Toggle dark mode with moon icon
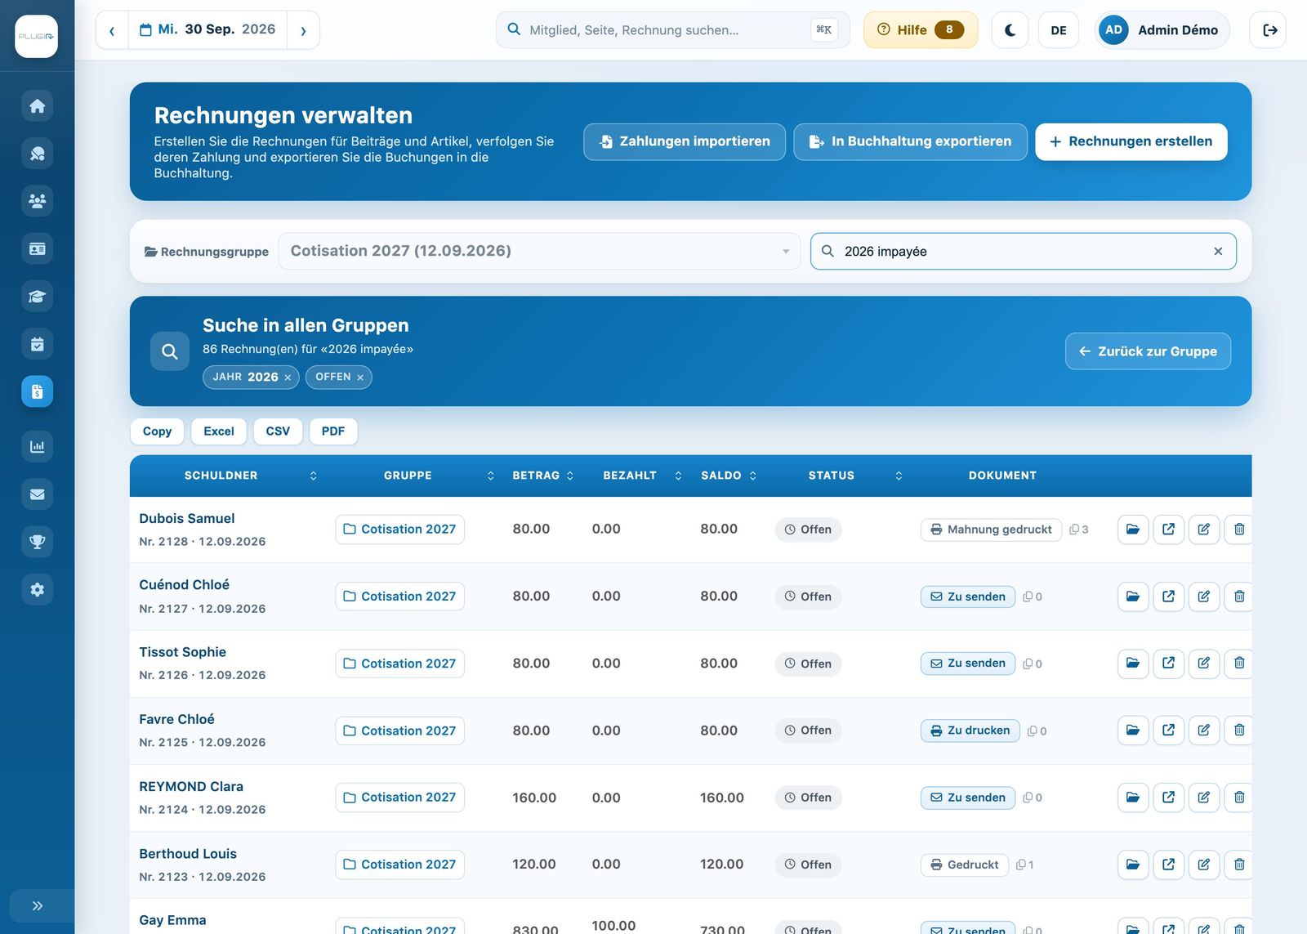 pyautogui.click(x=1010, y=30)
